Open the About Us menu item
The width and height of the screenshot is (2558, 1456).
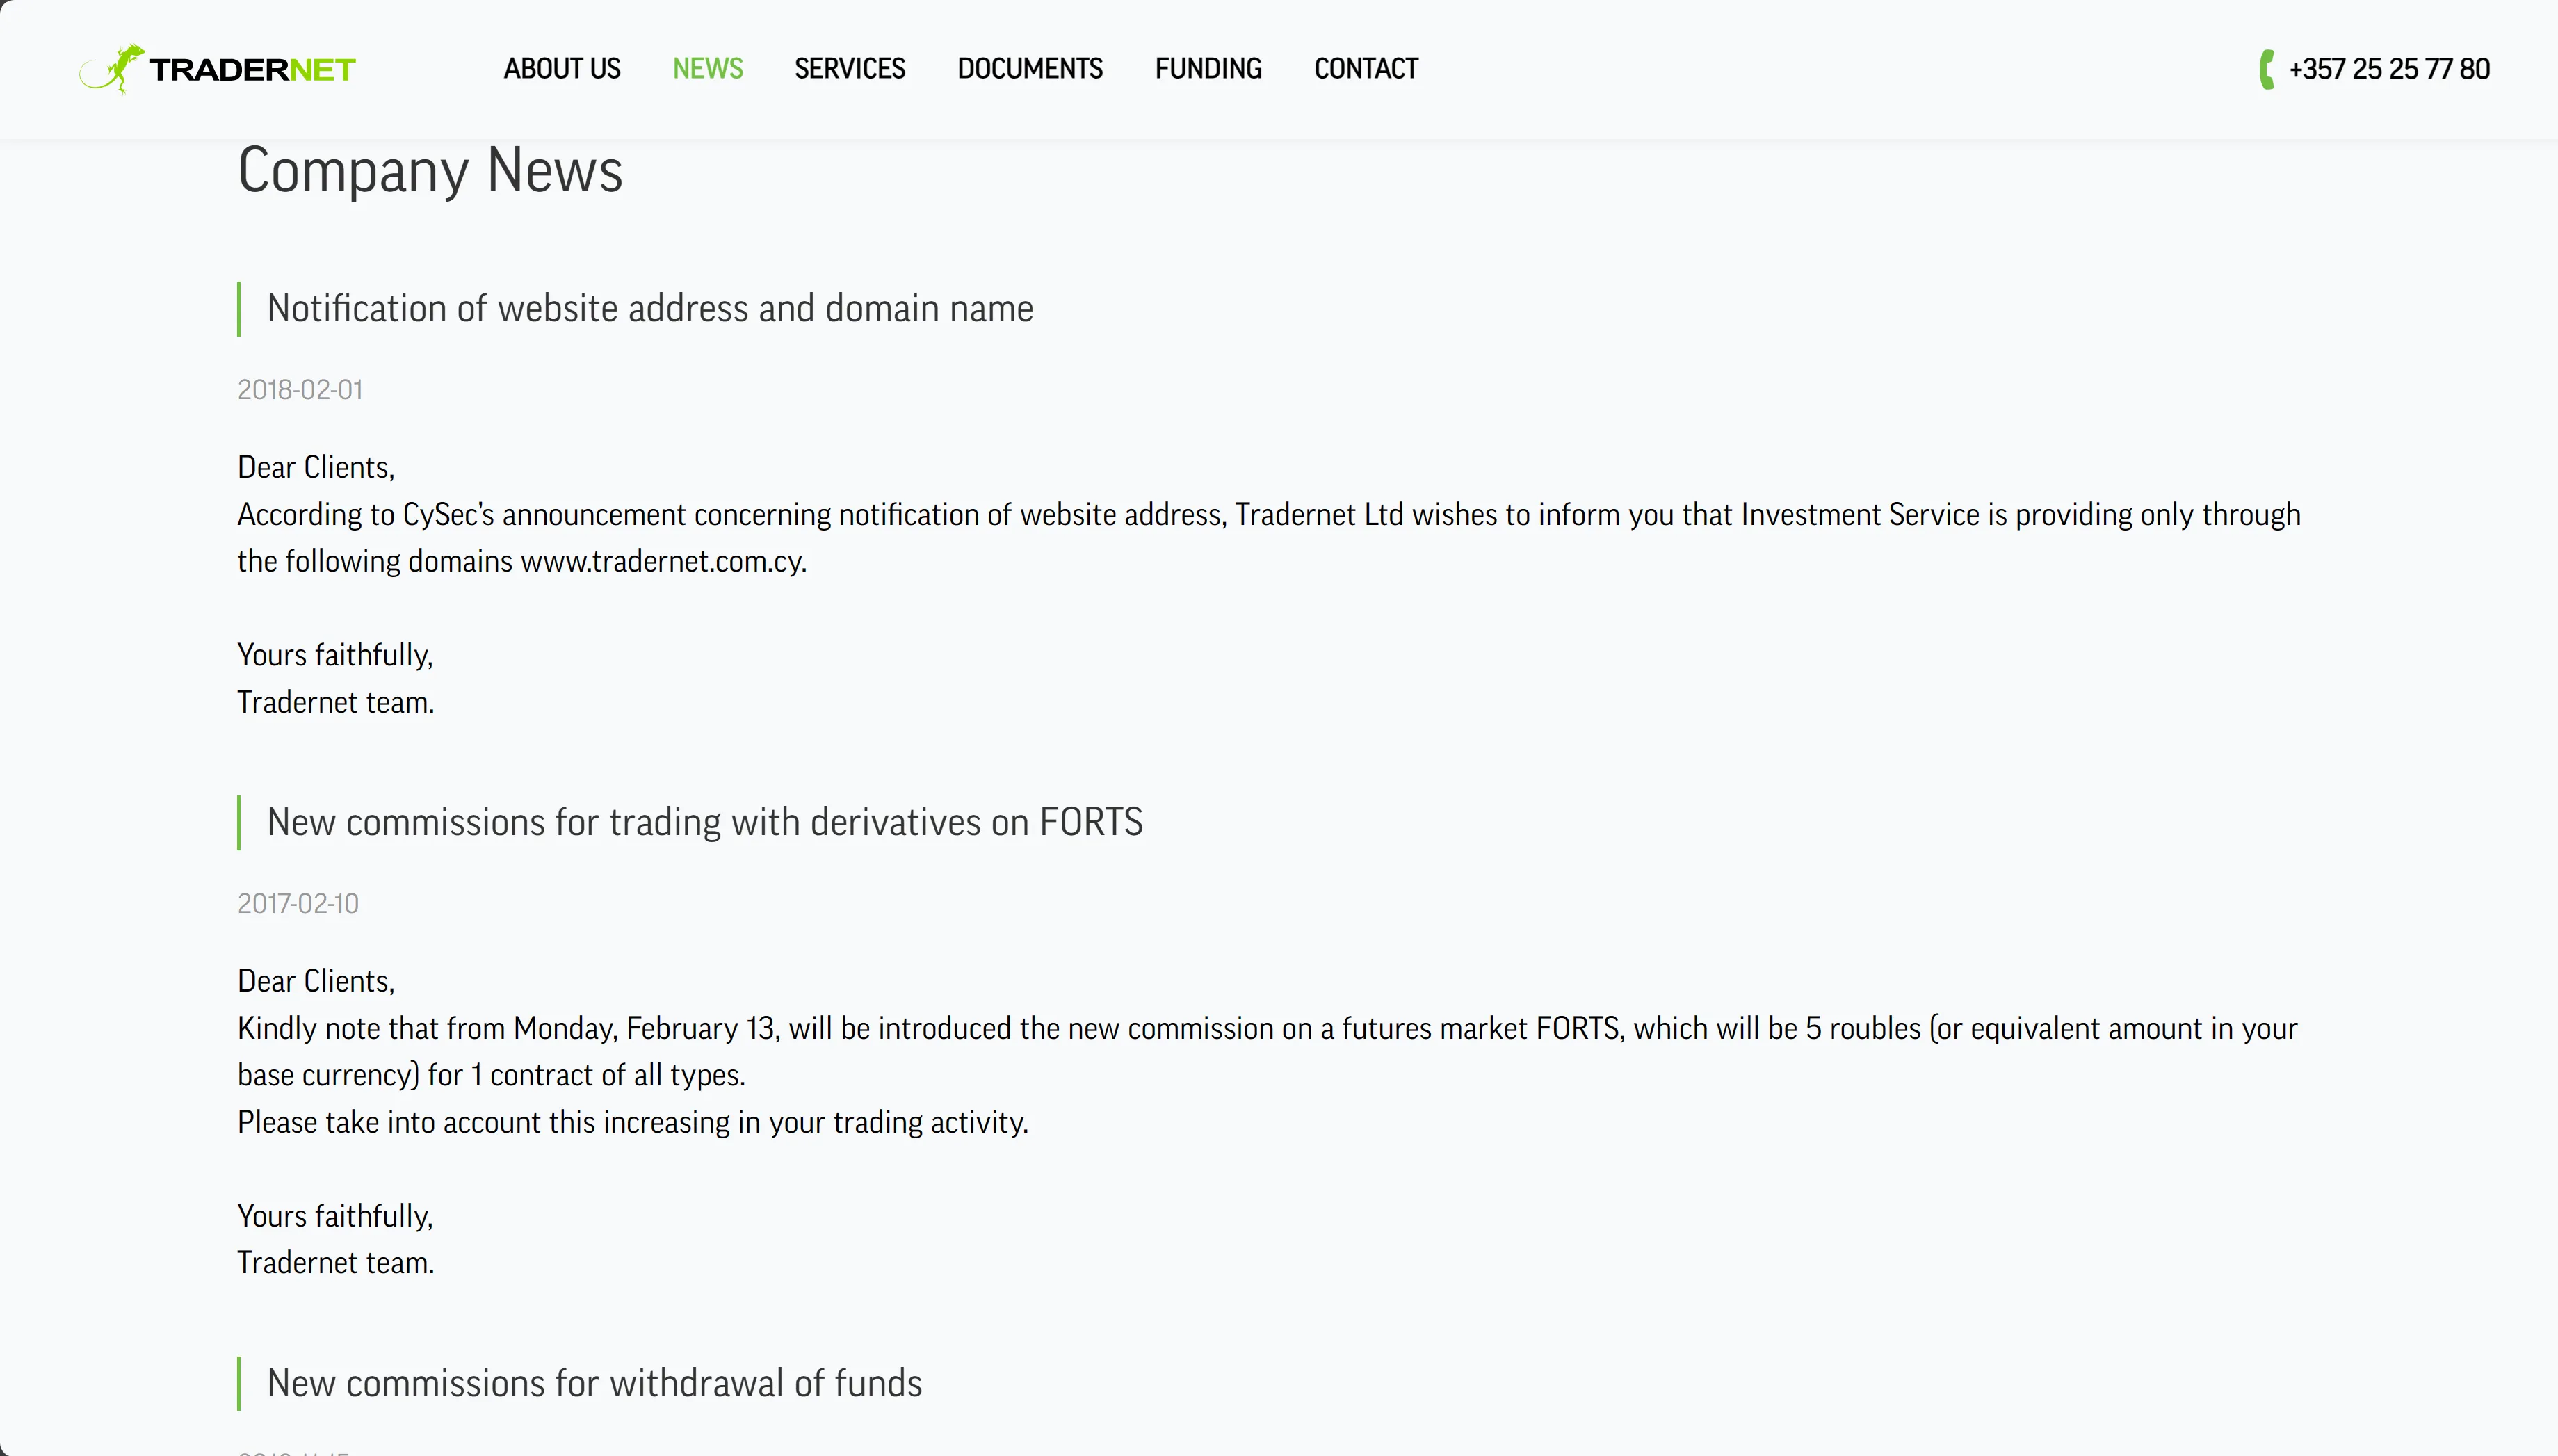562,69
